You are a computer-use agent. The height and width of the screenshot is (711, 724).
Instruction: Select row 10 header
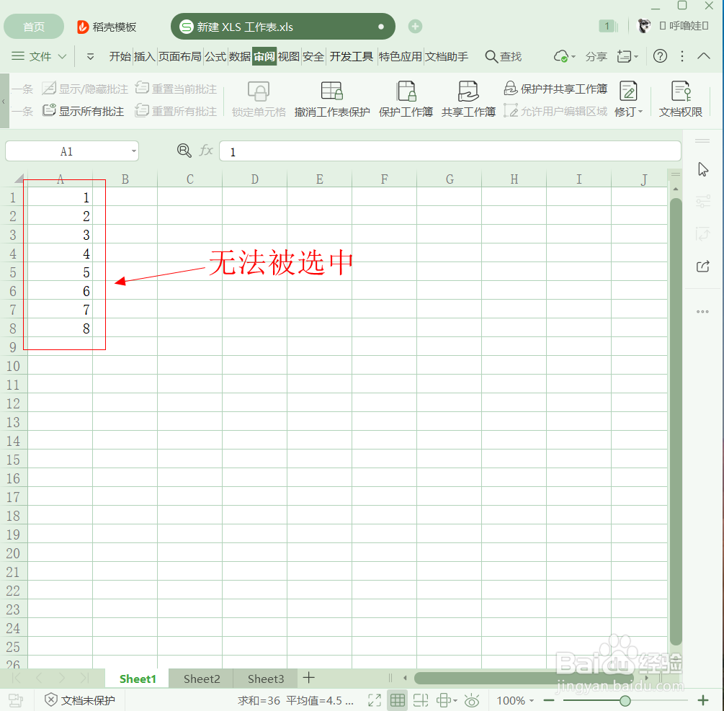(14, 366)
